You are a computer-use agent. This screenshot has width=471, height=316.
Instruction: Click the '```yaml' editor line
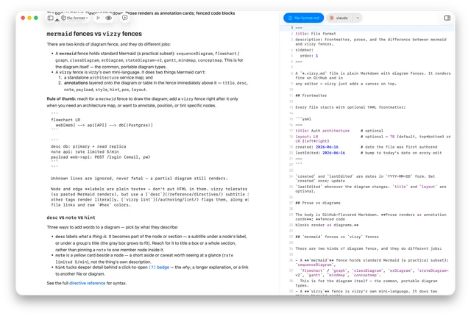point(303,119)
